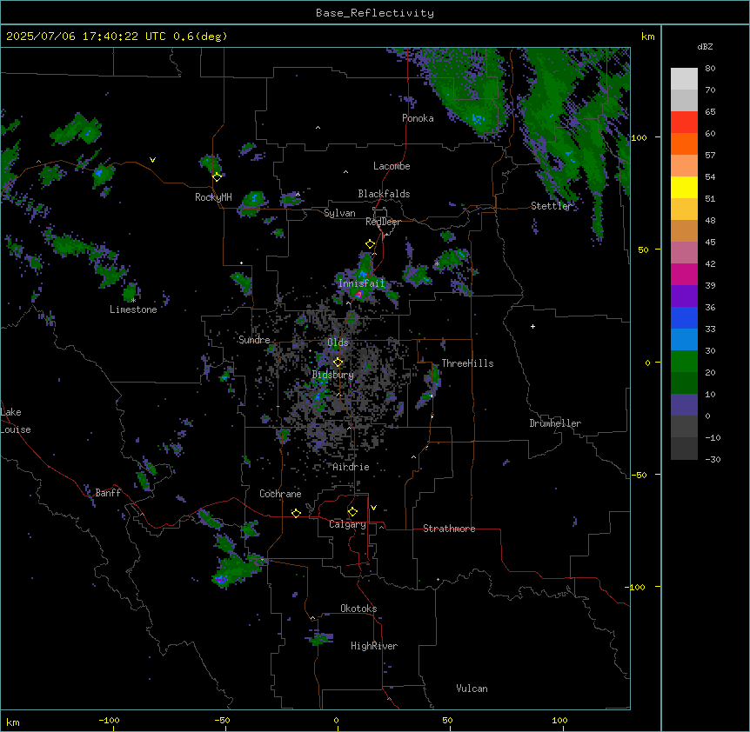
Task: Select the bright orange 57-60 dBZ legend swatch
Action: [x=684, y=144]
